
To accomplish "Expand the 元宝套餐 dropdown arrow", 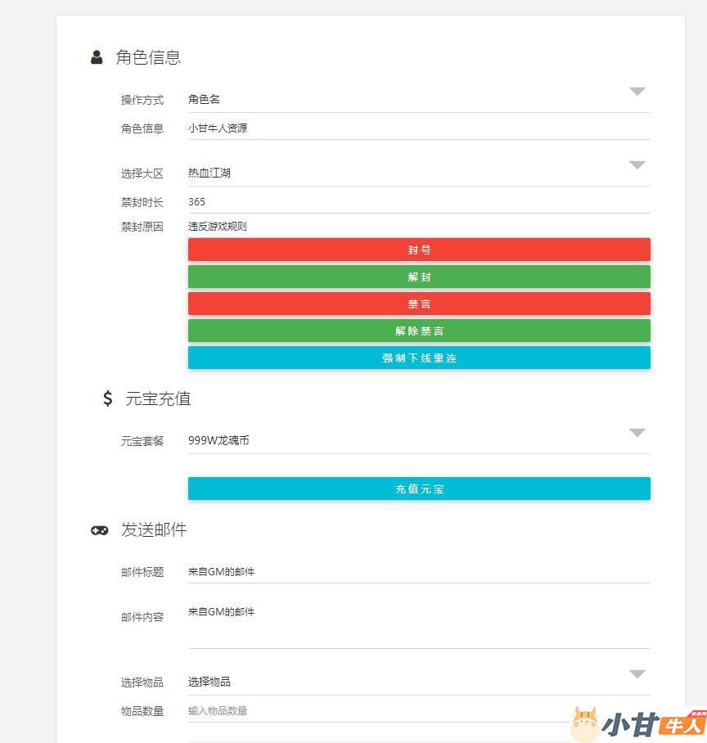I will click(637, 433).
